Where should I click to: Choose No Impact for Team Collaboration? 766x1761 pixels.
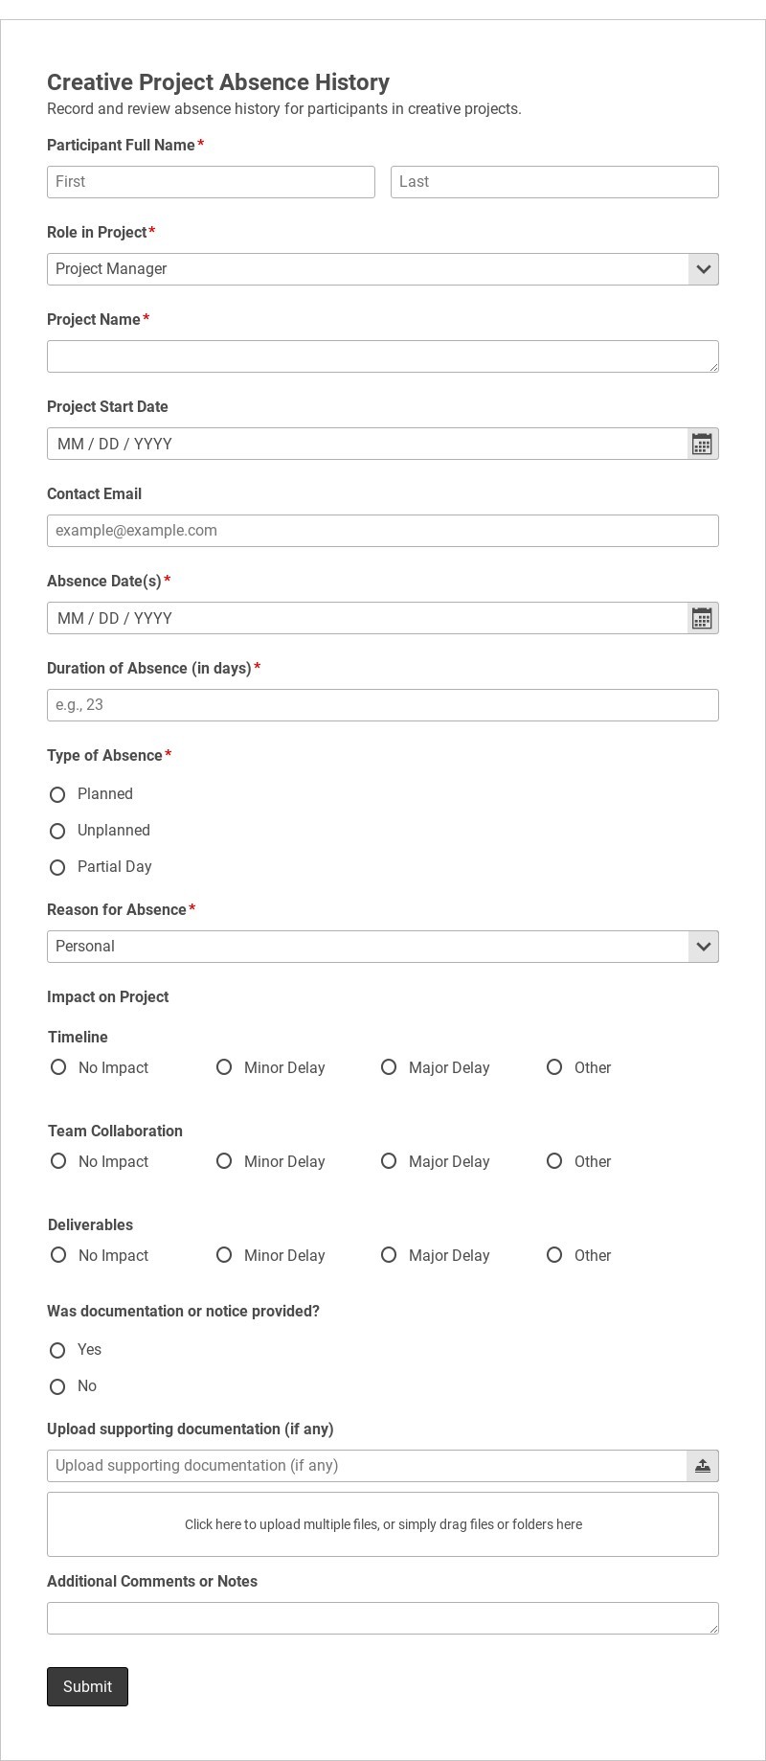58,1161
